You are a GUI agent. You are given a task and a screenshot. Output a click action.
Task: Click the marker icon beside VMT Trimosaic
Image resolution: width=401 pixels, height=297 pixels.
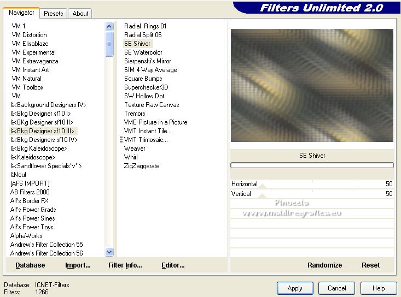[121, 140]
